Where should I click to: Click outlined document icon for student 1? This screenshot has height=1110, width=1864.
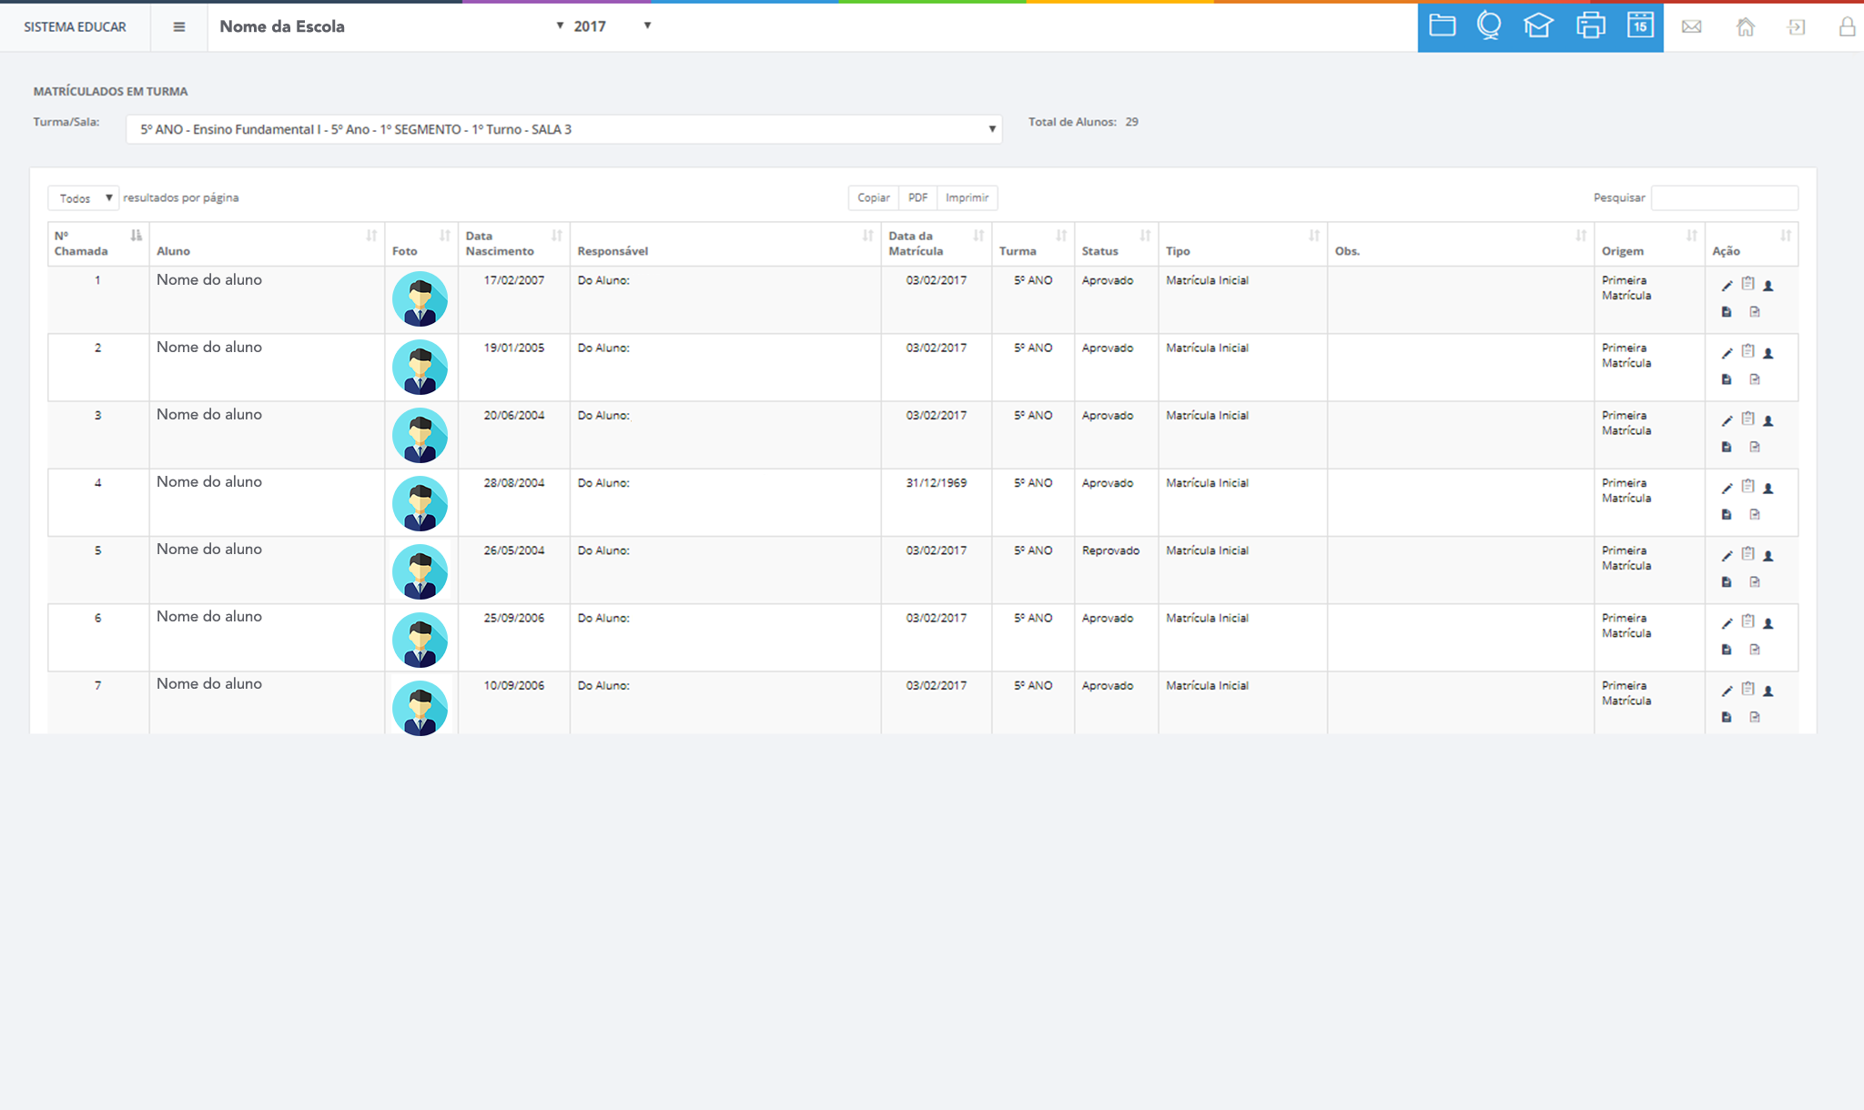pos(1755,312)
